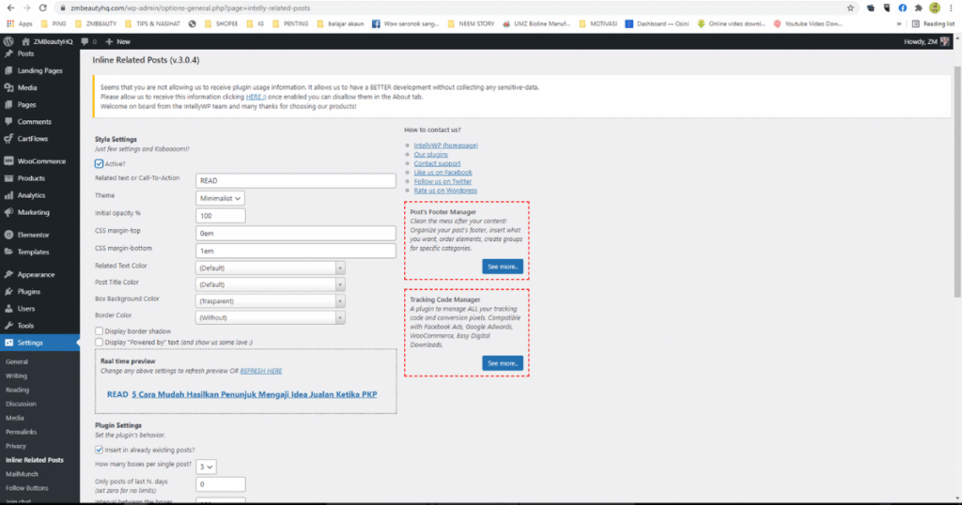
Task: Toggle the Active? checkbox
Action: [x=99, y=163]
